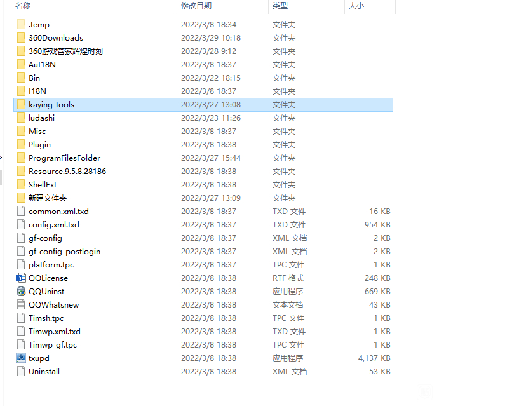Image resolution: width=526 pixels, height=406 pixels.
Task: Sort by the 类型 column header
Action: pos(280,6)
